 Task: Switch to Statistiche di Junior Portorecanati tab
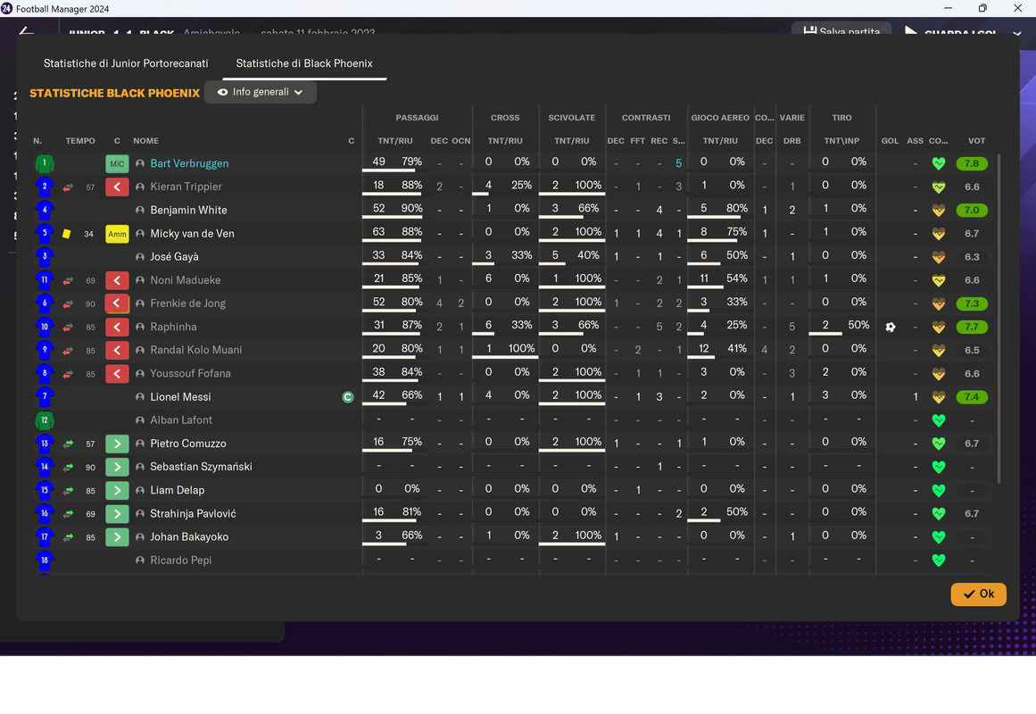126,63
